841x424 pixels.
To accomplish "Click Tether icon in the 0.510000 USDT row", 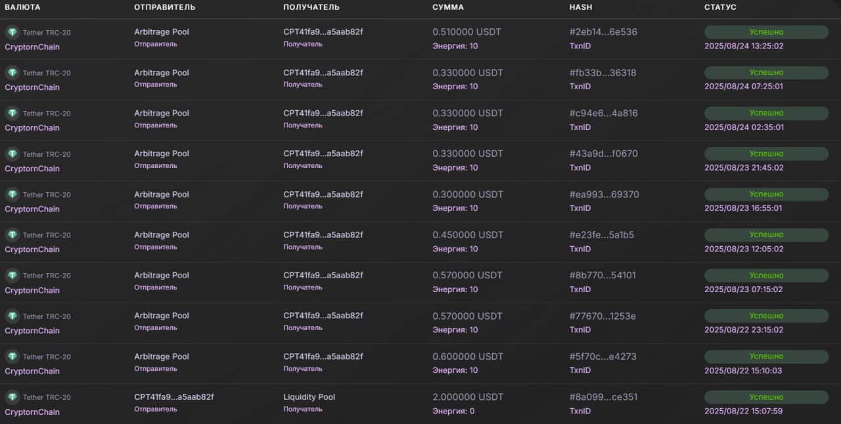I will (x=12, y=32).
